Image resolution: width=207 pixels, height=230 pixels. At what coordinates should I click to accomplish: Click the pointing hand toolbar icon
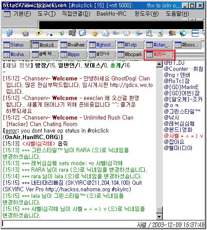pos(95,33)
